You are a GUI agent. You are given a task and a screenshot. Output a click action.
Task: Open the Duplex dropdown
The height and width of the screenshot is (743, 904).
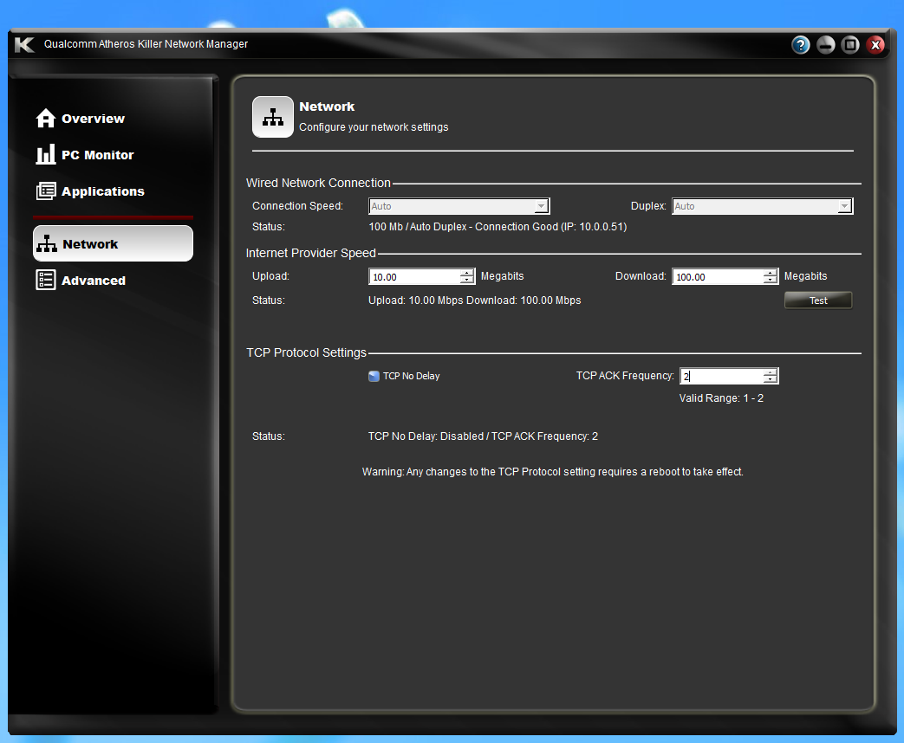762,206
